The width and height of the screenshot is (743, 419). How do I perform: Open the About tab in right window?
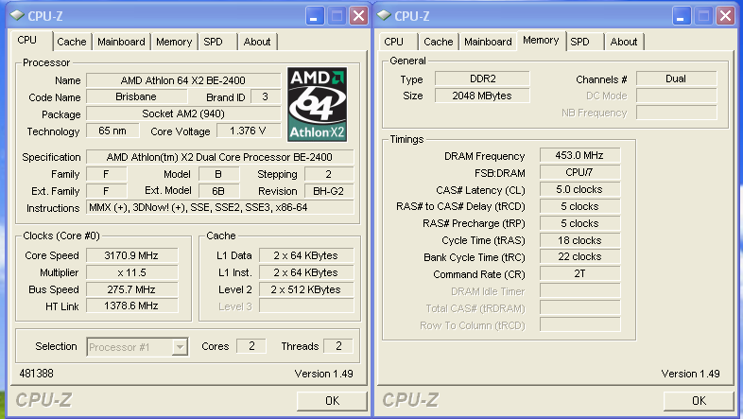[x=624, y=42]
